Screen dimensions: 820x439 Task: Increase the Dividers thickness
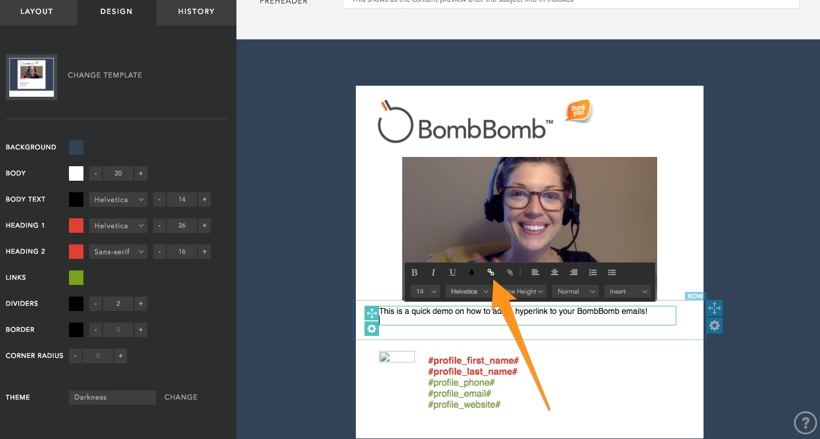coord(141,303)
